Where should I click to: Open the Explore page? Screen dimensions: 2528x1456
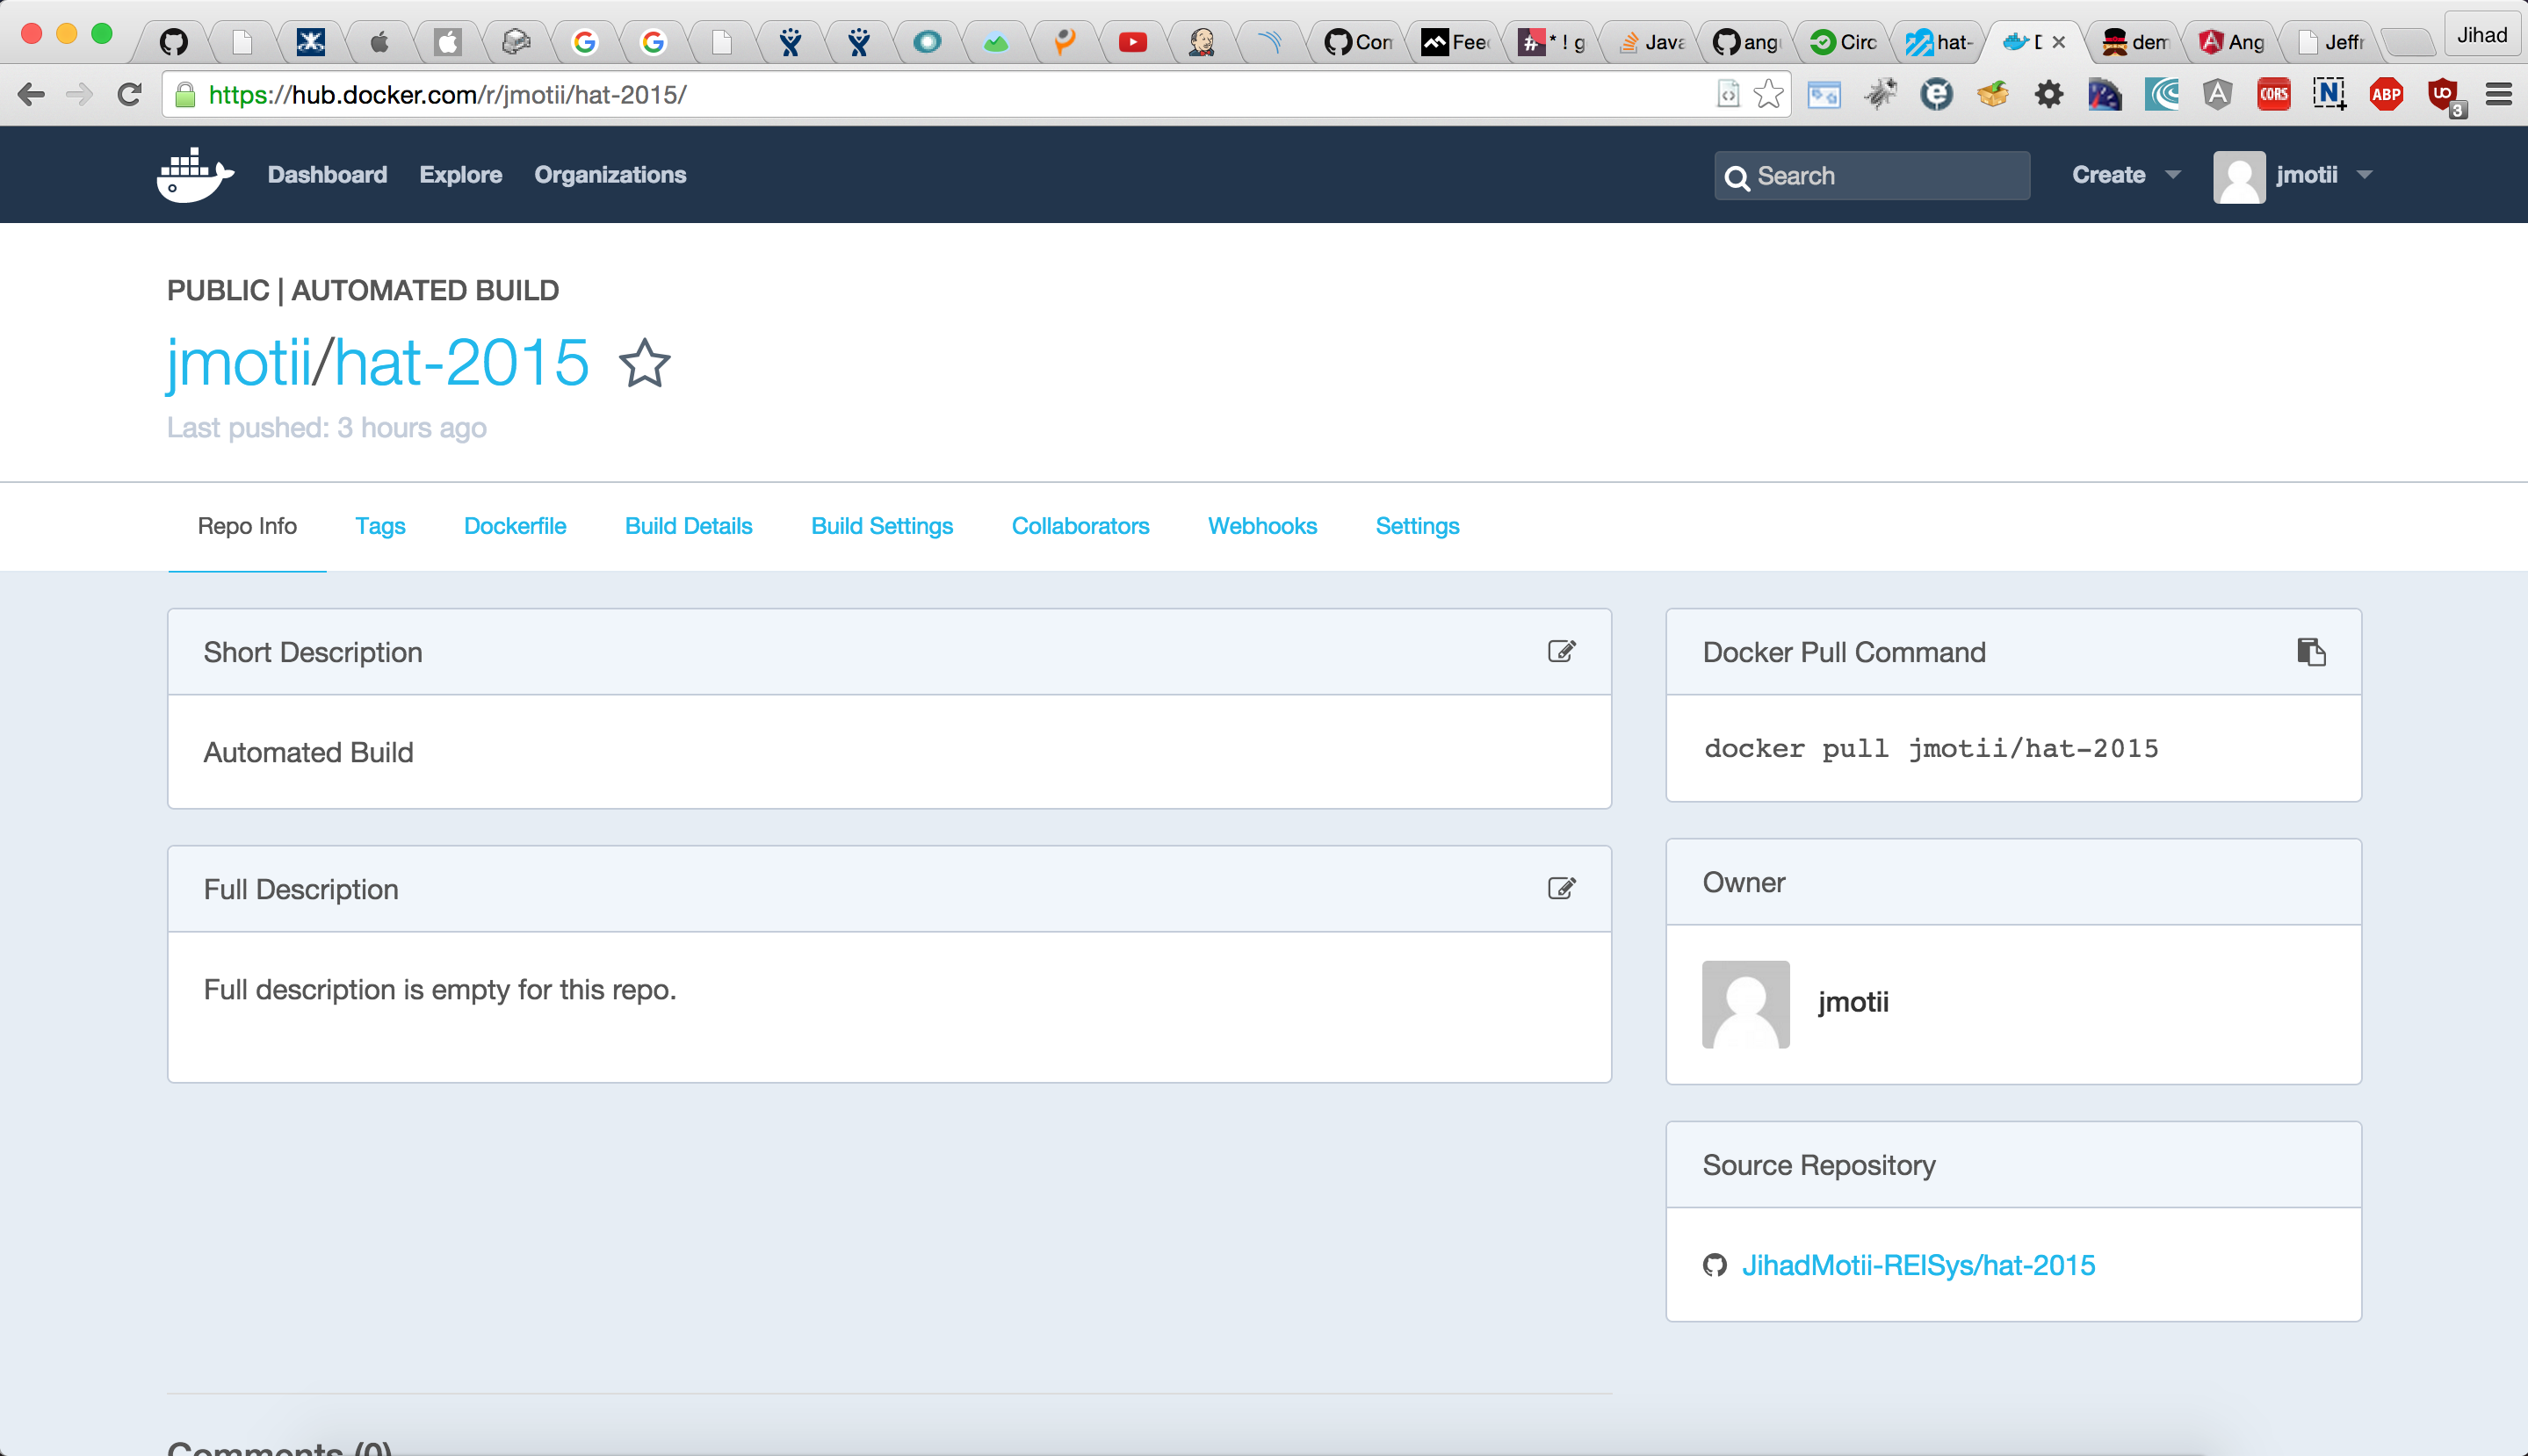460,175
